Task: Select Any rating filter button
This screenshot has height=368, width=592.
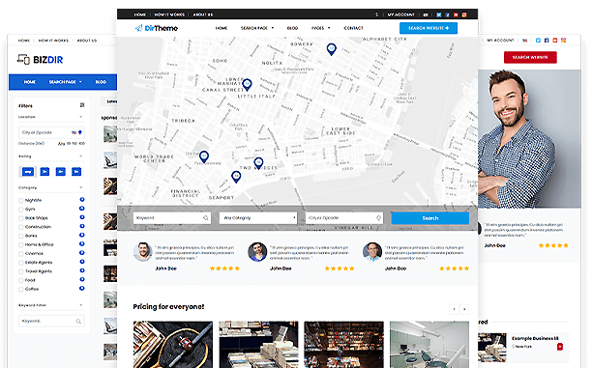Action: 28,172
